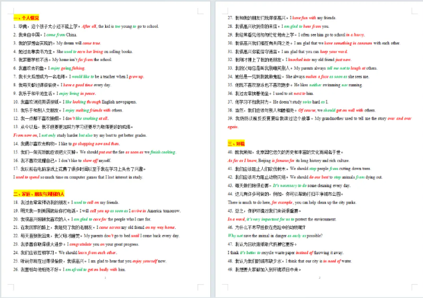
Task: Click red "Of course" in sentence 38
Action: click(307, 110)
